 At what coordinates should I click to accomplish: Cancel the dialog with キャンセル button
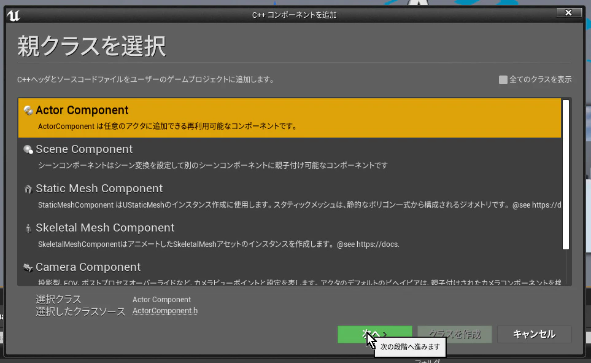(534, 334)
